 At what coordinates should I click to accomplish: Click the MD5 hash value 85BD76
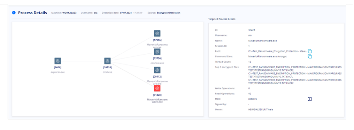coord(252,99)
